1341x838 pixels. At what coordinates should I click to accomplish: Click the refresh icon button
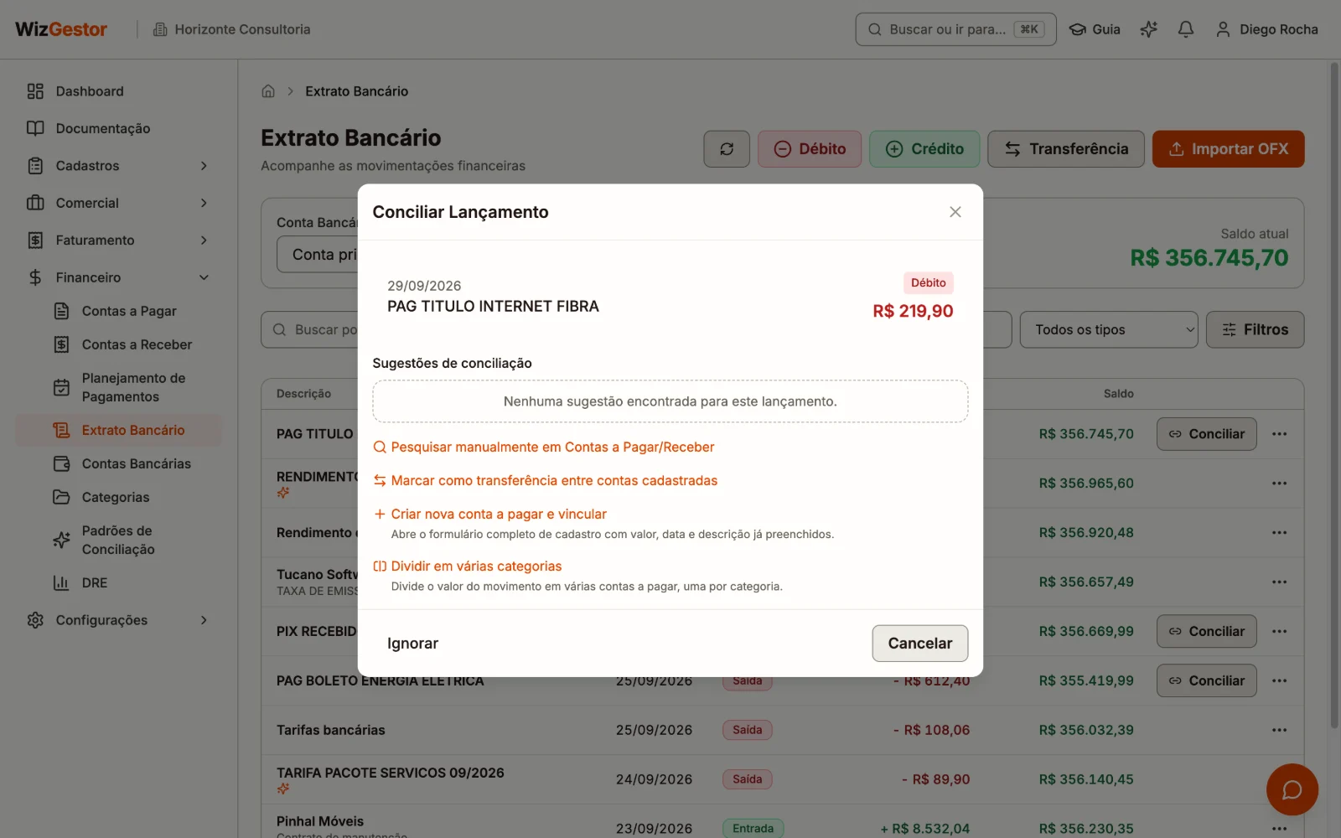point(727,149)
